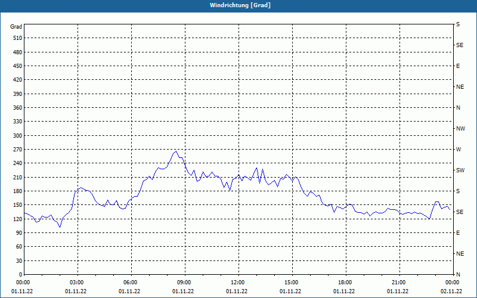Select the 480 y-axis label
The image size is (477, 298).
click(x=18, y=52)
